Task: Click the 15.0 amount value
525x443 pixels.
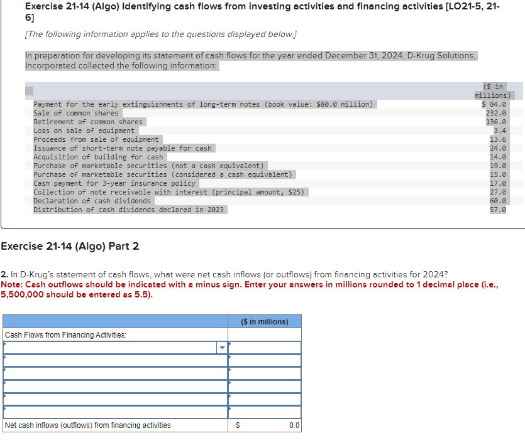Action: (x=498, y=174)
